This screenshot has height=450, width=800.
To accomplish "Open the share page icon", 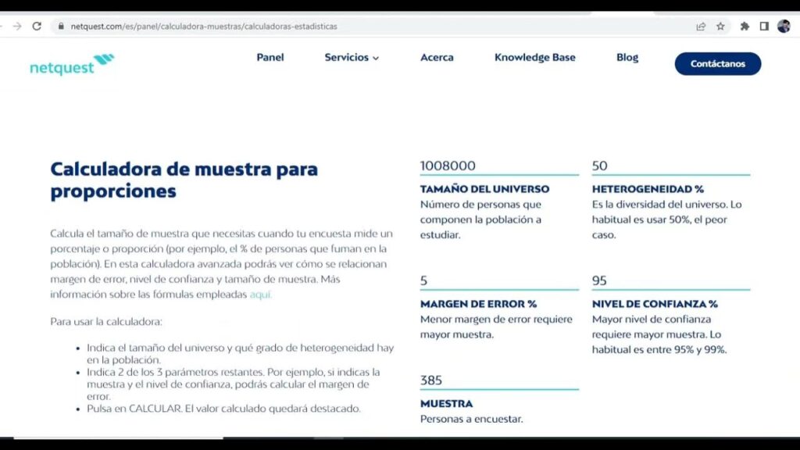I will click(x=701, y=26).
